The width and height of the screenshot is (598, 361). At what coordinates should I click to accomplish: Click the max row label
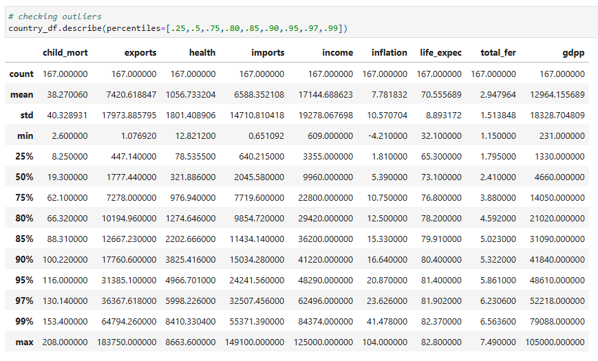24,342
